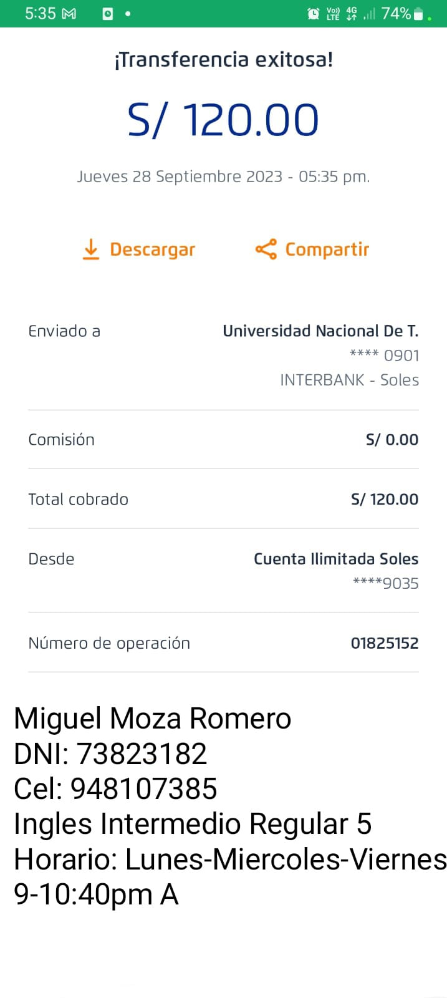Viewport: 447px width, 998px height.
Task: Tap the Gmail notification icon in status bar
Action: click(69, 14)
